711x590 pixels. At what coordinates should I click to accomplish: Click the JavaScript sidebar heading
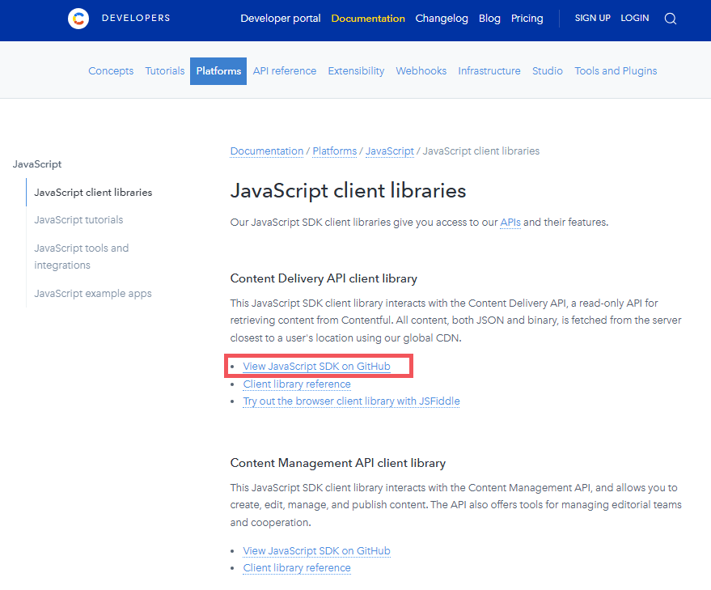[x=37, y=164]
